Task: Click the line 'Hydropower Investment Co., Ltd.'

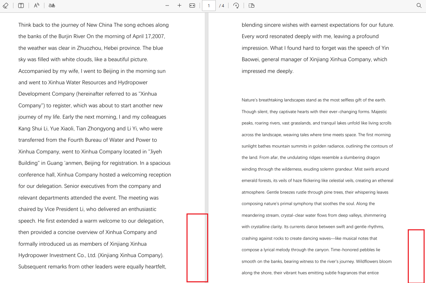Action: pos(91,255)
